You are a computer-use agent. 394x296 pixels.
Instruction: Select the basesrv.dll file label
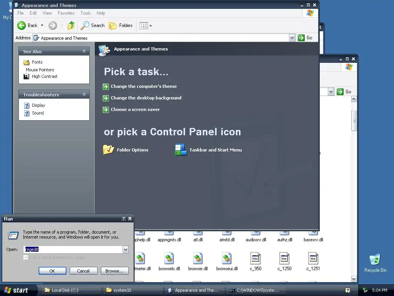(x=313, y=240)
